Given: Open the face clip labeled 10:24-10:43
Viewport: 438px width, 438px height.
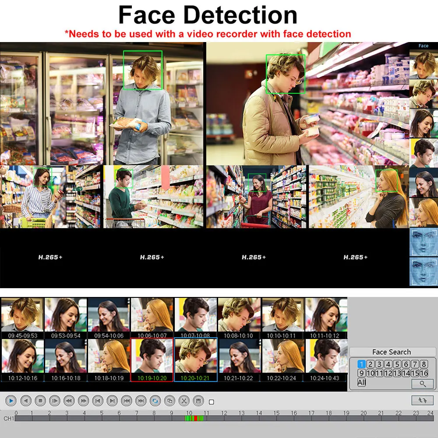Looking at the screenshot, I should 327,360.
